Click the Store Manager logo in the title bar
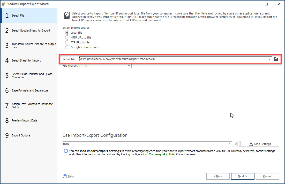Image resolution: width=285 pixels, height=184 pixels. (x=3, y=4)
